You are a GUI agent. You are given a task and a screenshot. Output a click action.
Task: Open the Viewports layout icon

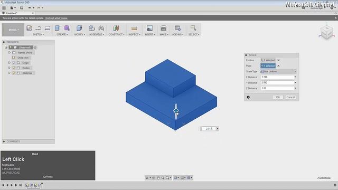click(x=189, y=178)
